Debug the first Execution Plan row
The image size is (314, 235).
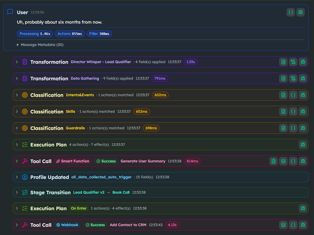tap(303, 145)
